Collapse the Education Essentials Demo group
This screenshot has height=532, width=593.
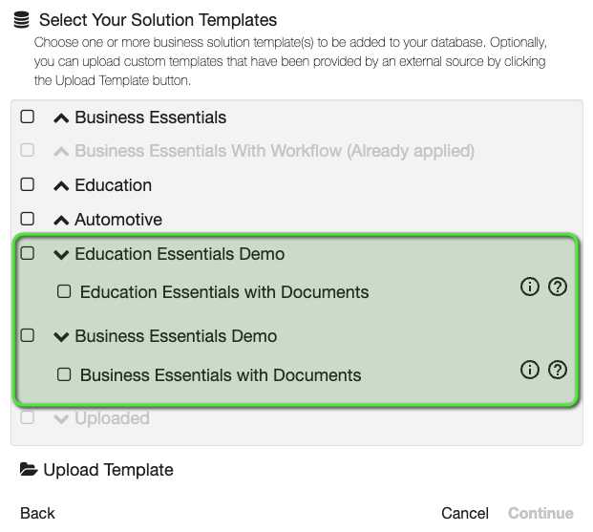coord(61,255)
